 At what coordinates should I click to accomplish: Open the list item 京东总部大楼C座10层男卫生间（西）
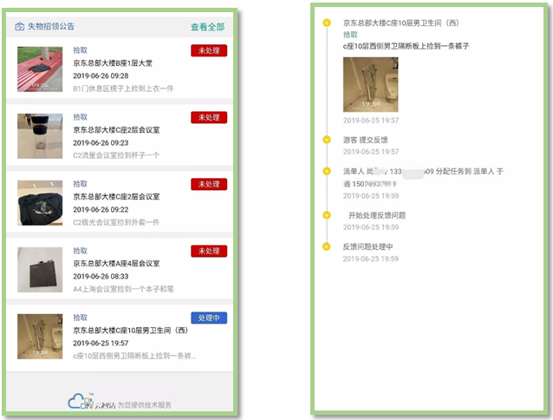130,331
